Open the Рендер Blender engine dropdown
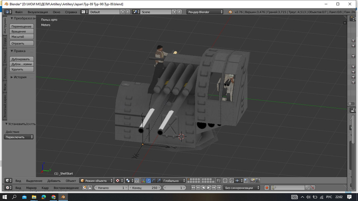Viewport: 358px width, 201px height. (x=205, y=12)
